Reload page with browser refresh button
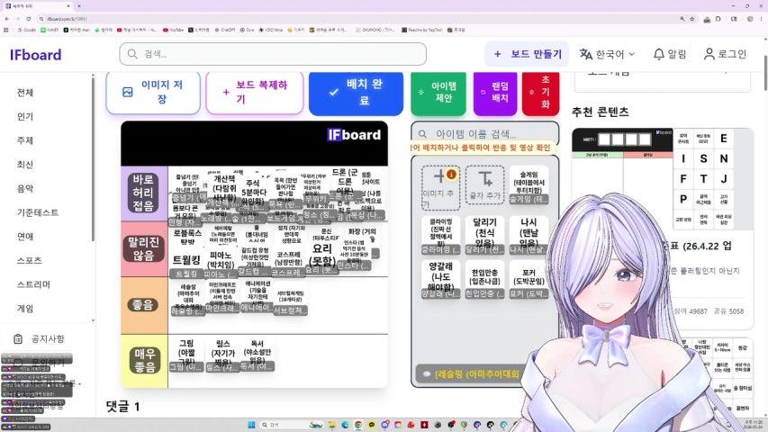 [29, 19]
